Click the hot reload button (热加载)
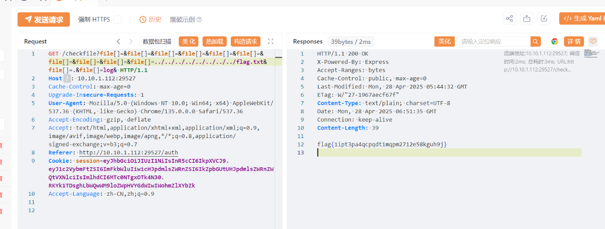Image resolution: width=605 pixels, height=229 pixels. point(214,41)
